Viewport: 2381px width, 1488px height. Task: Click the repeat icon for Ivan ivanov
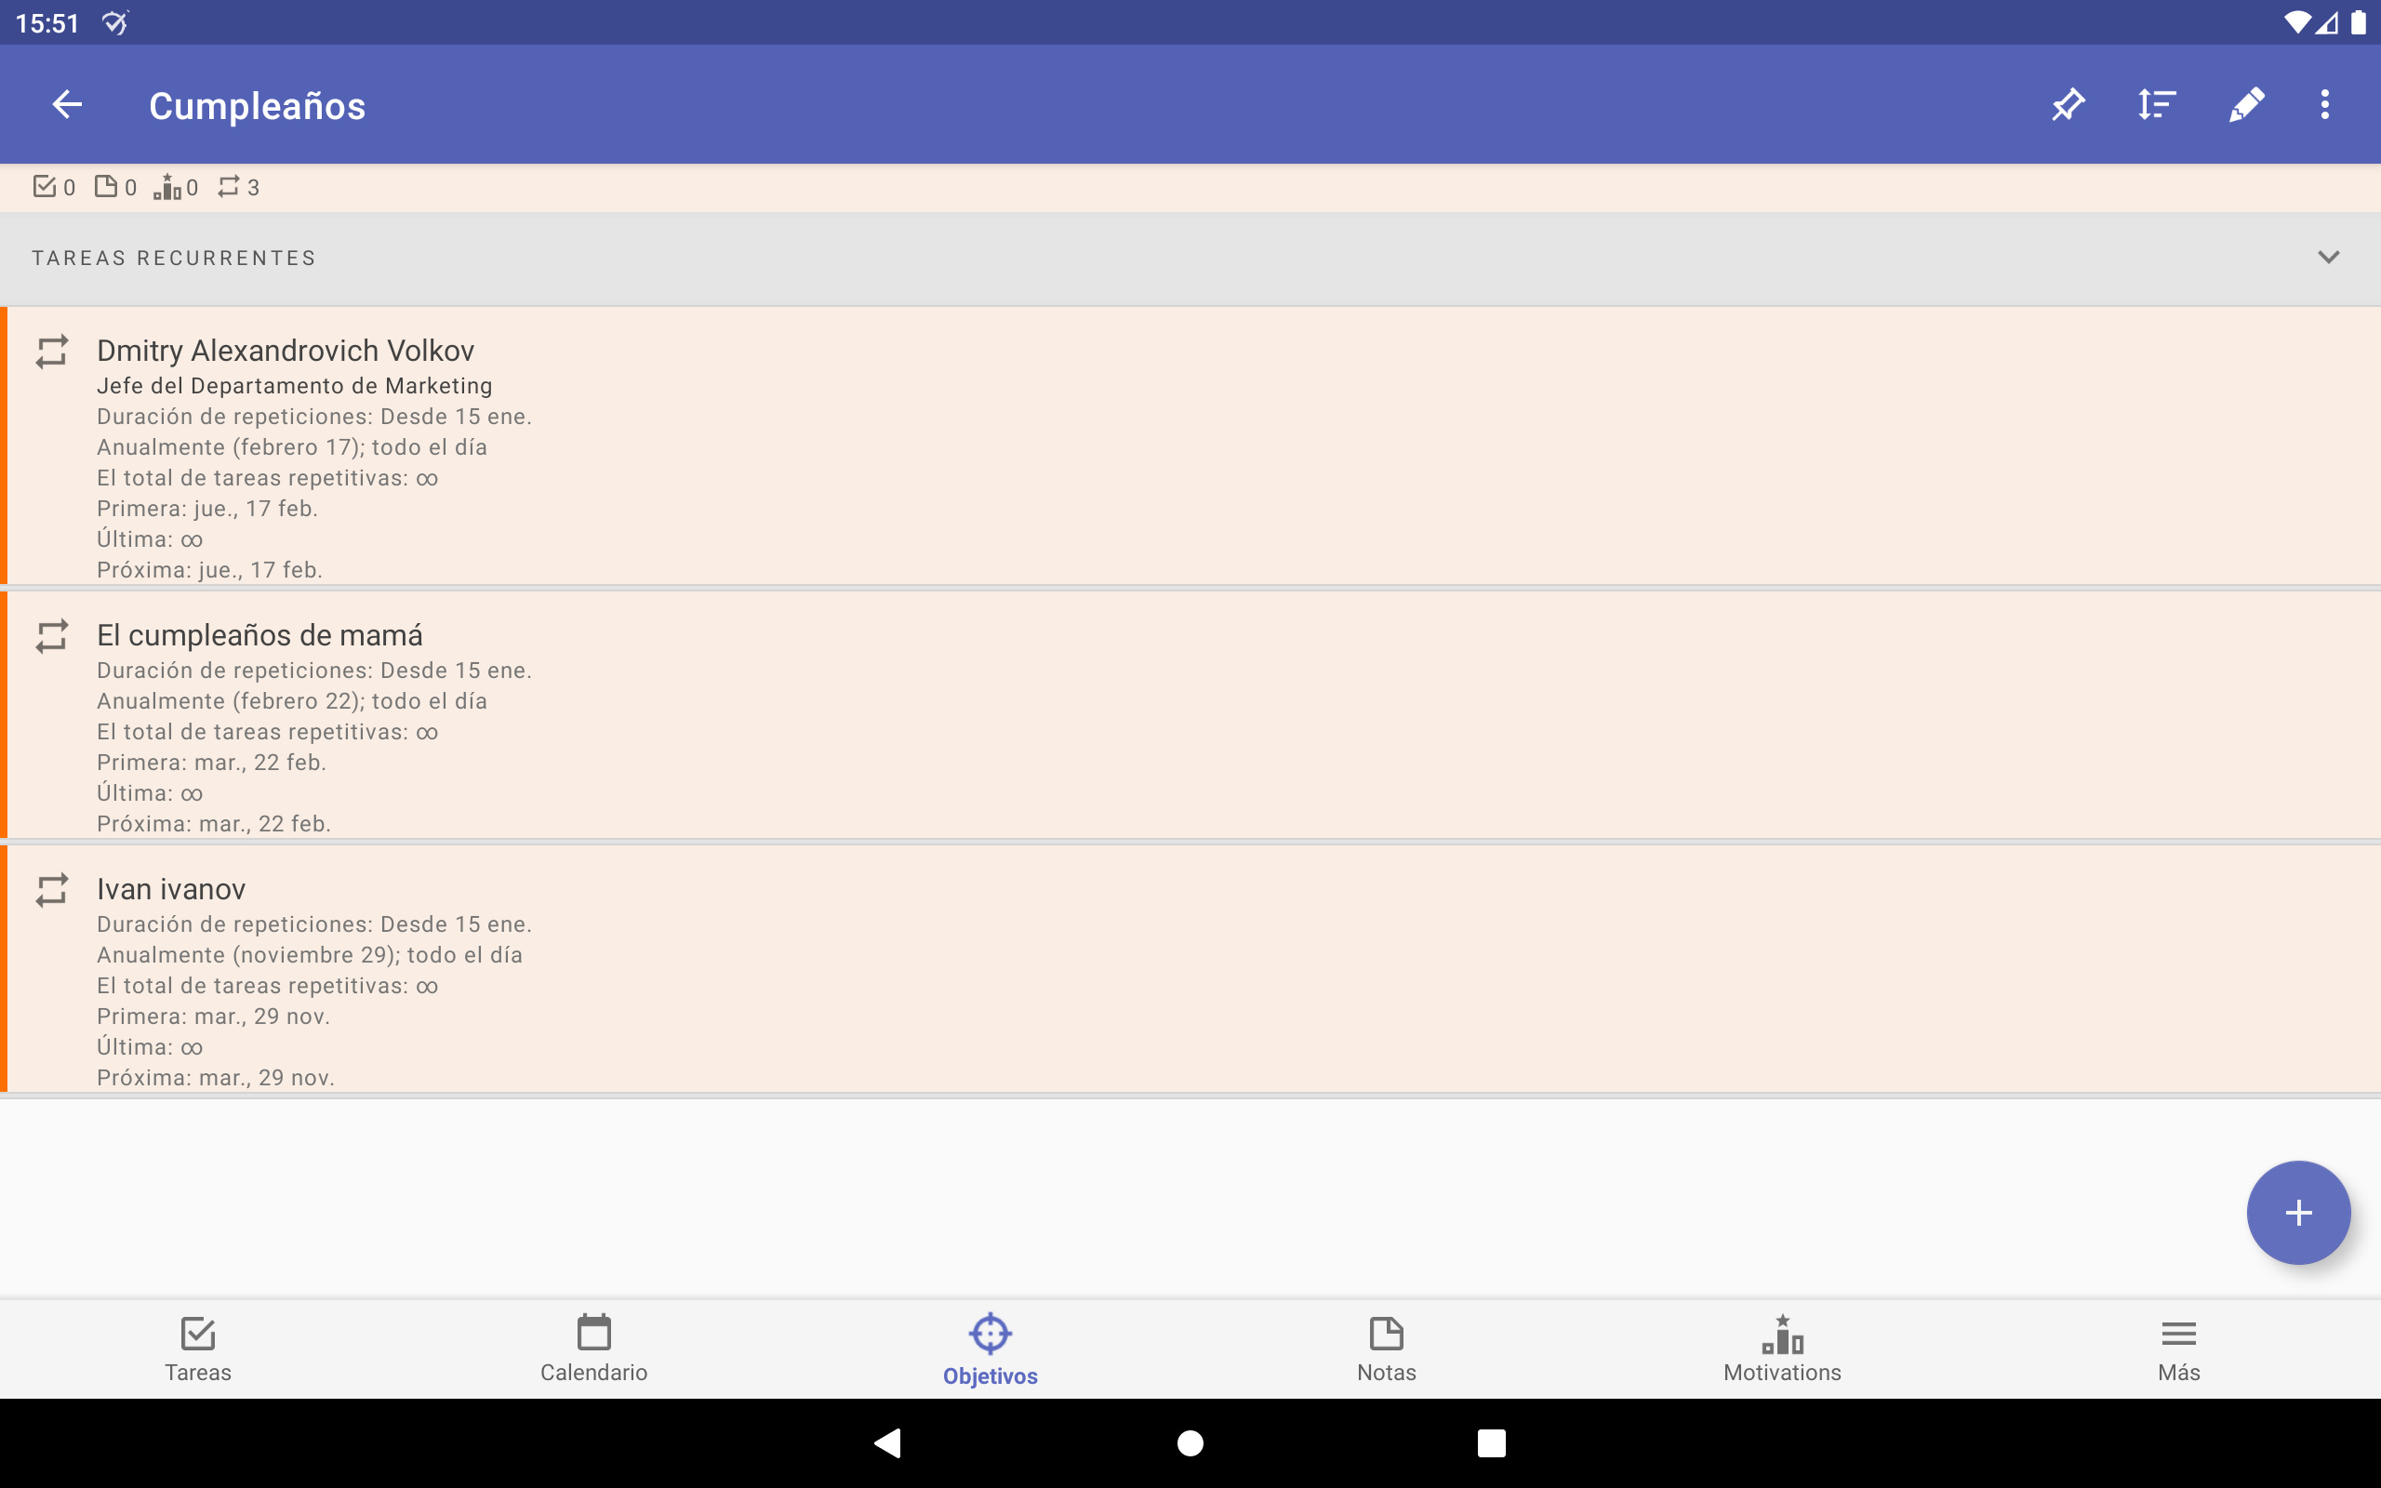[52, 890]
